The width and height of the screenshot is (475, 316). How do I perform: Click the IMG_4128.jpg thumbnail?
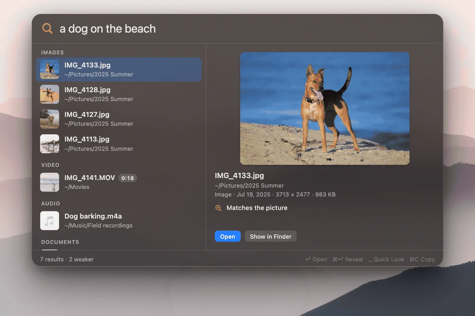49,94
